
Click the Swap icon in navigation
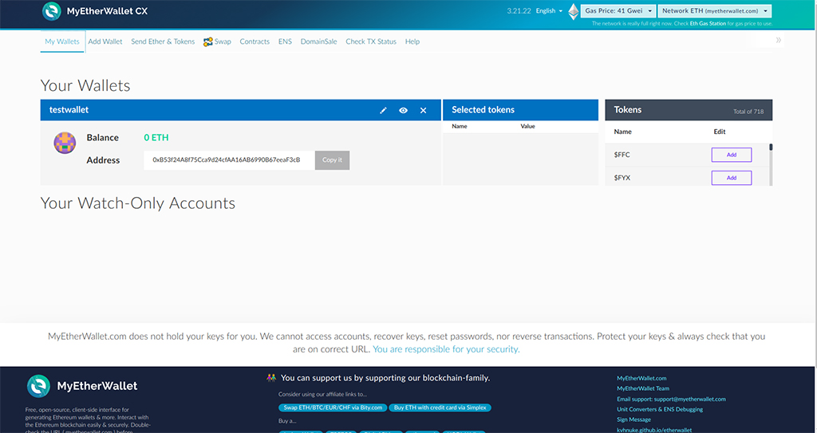[208, 41]
